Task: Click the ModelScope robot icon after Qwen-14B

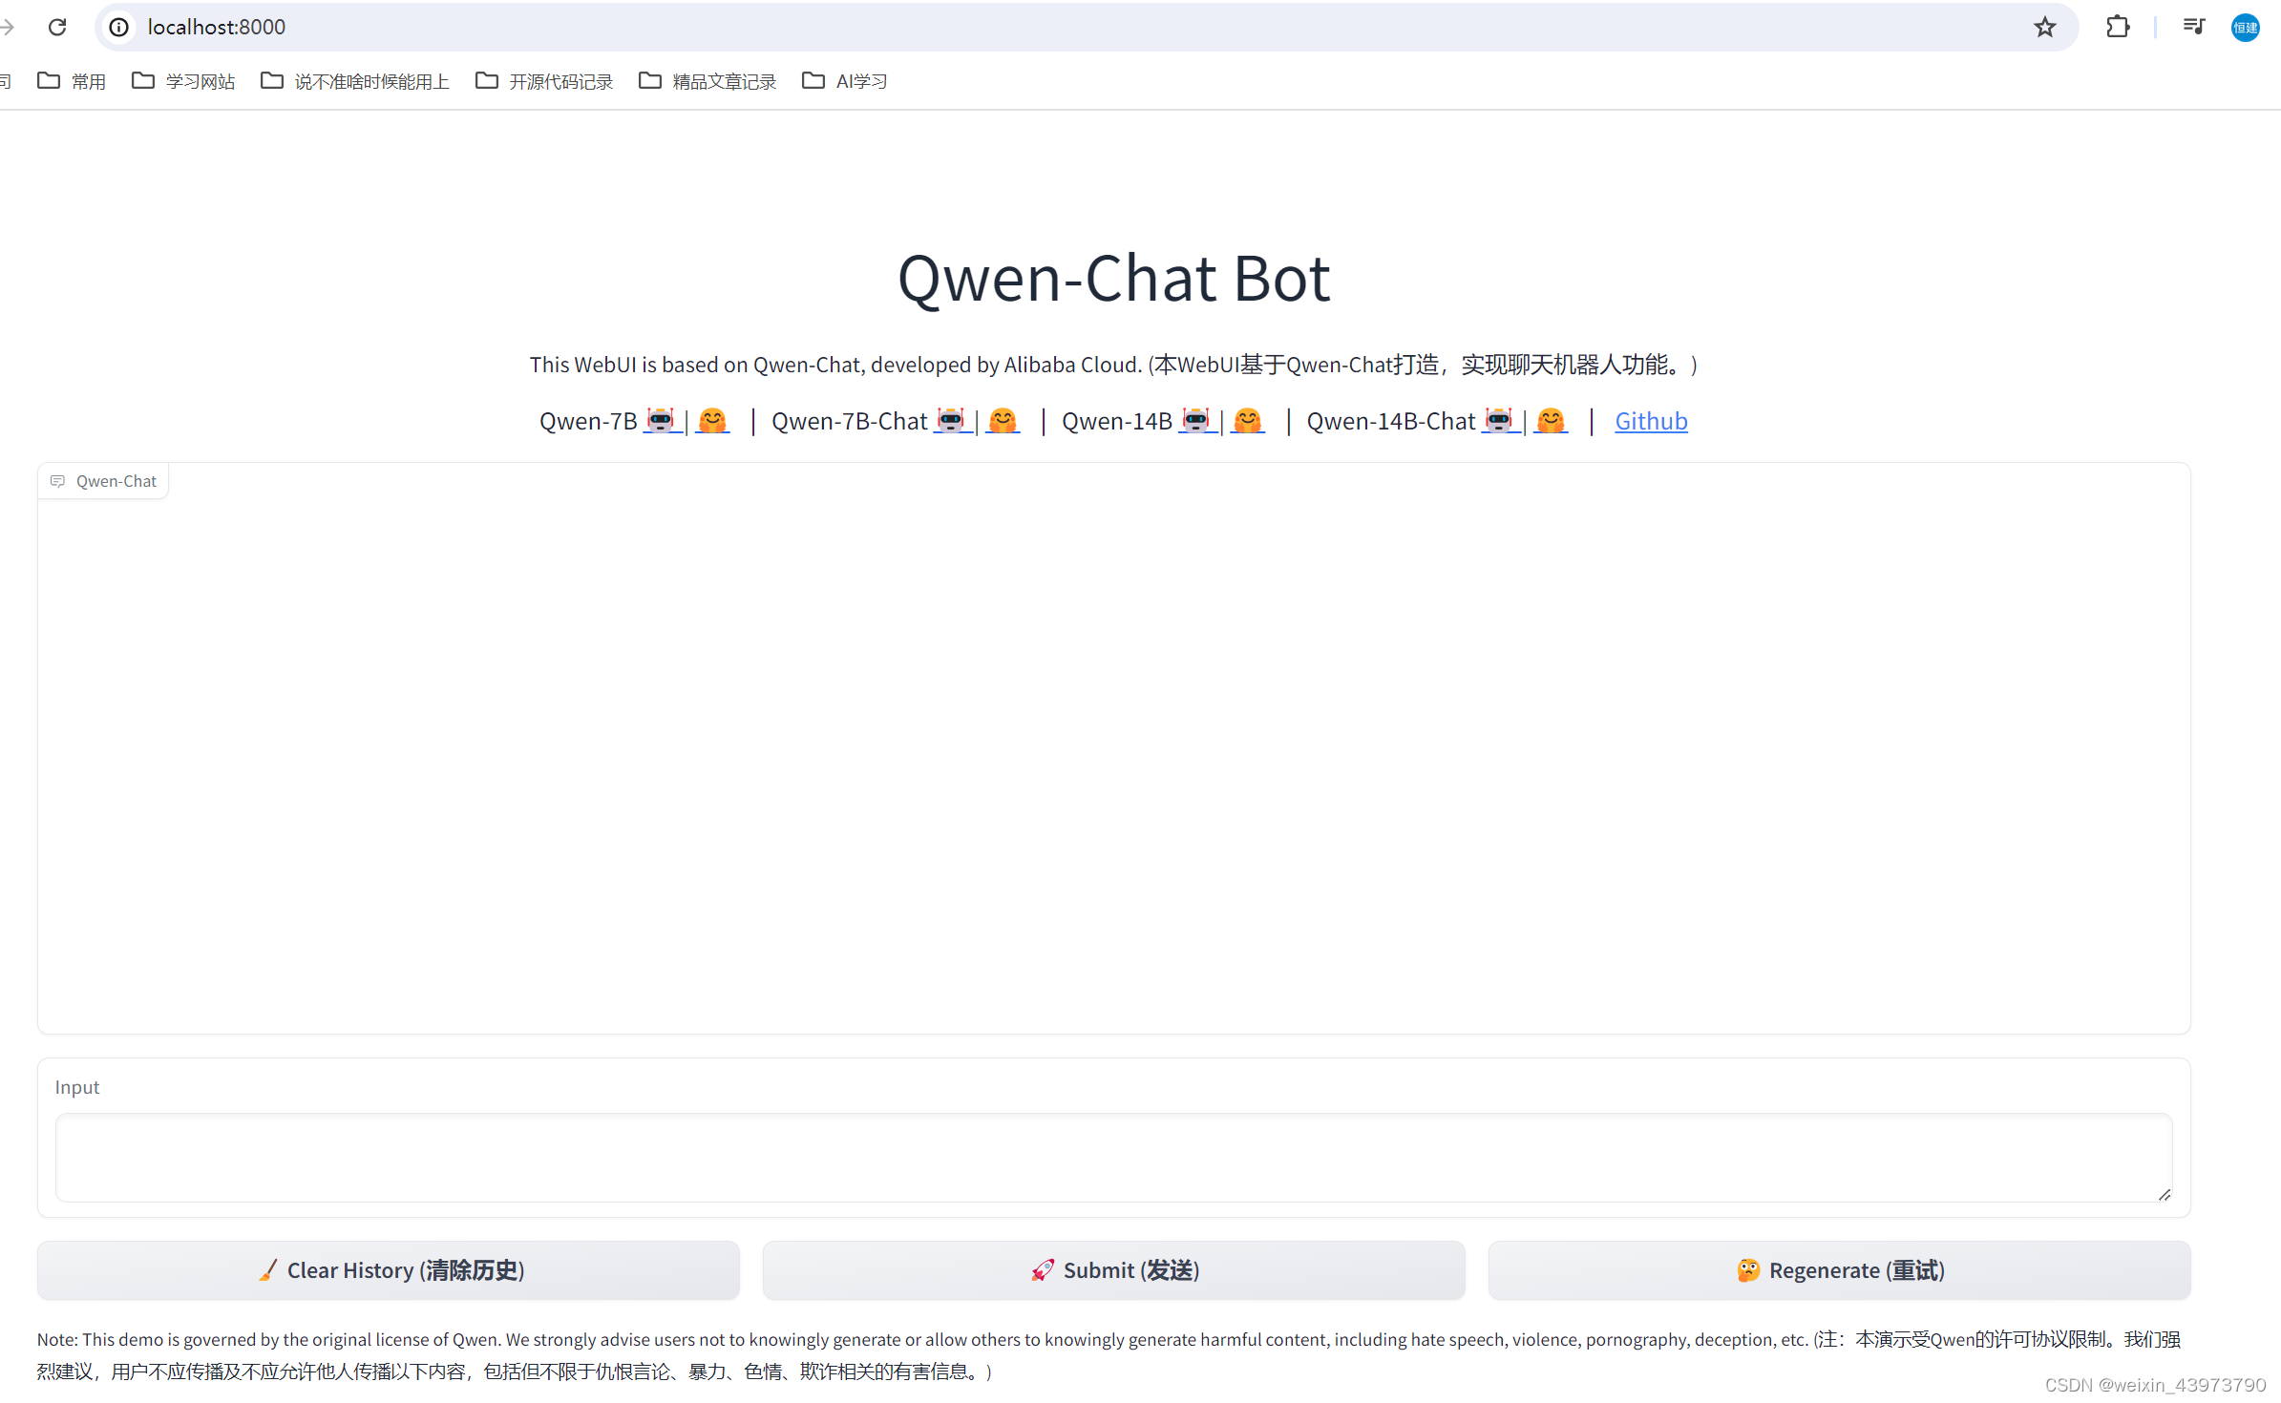Action: tap(1196, 420)
